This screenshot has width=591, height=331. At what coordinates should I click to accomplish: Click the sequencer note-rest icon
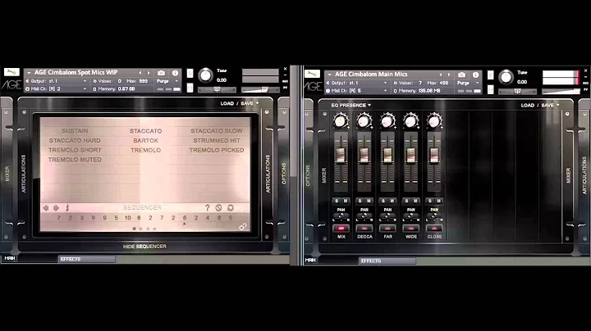67,207
